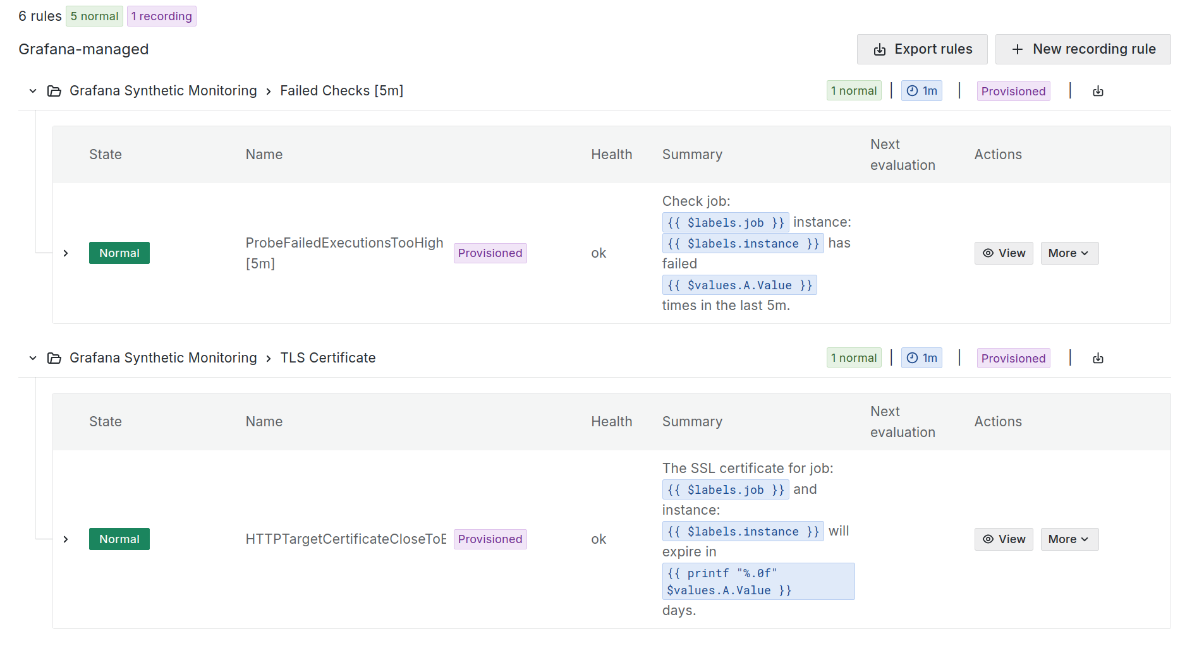
Task: Open More menu for ProbeFailedExecutionsTooHigh rule
Action: click(x=1069, y=253)
